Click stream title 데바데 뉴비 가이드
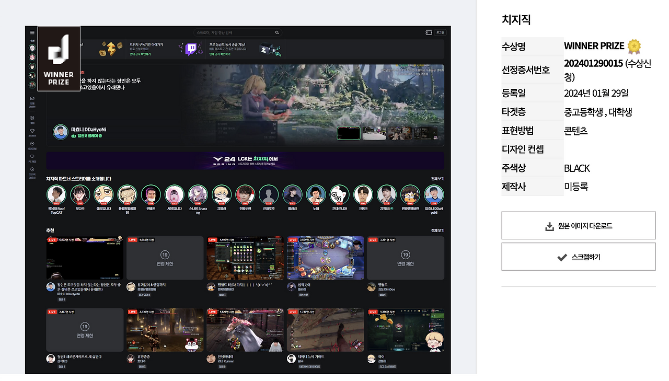The height and width of the screenshot is (381, 669). [x=311, y=357]
